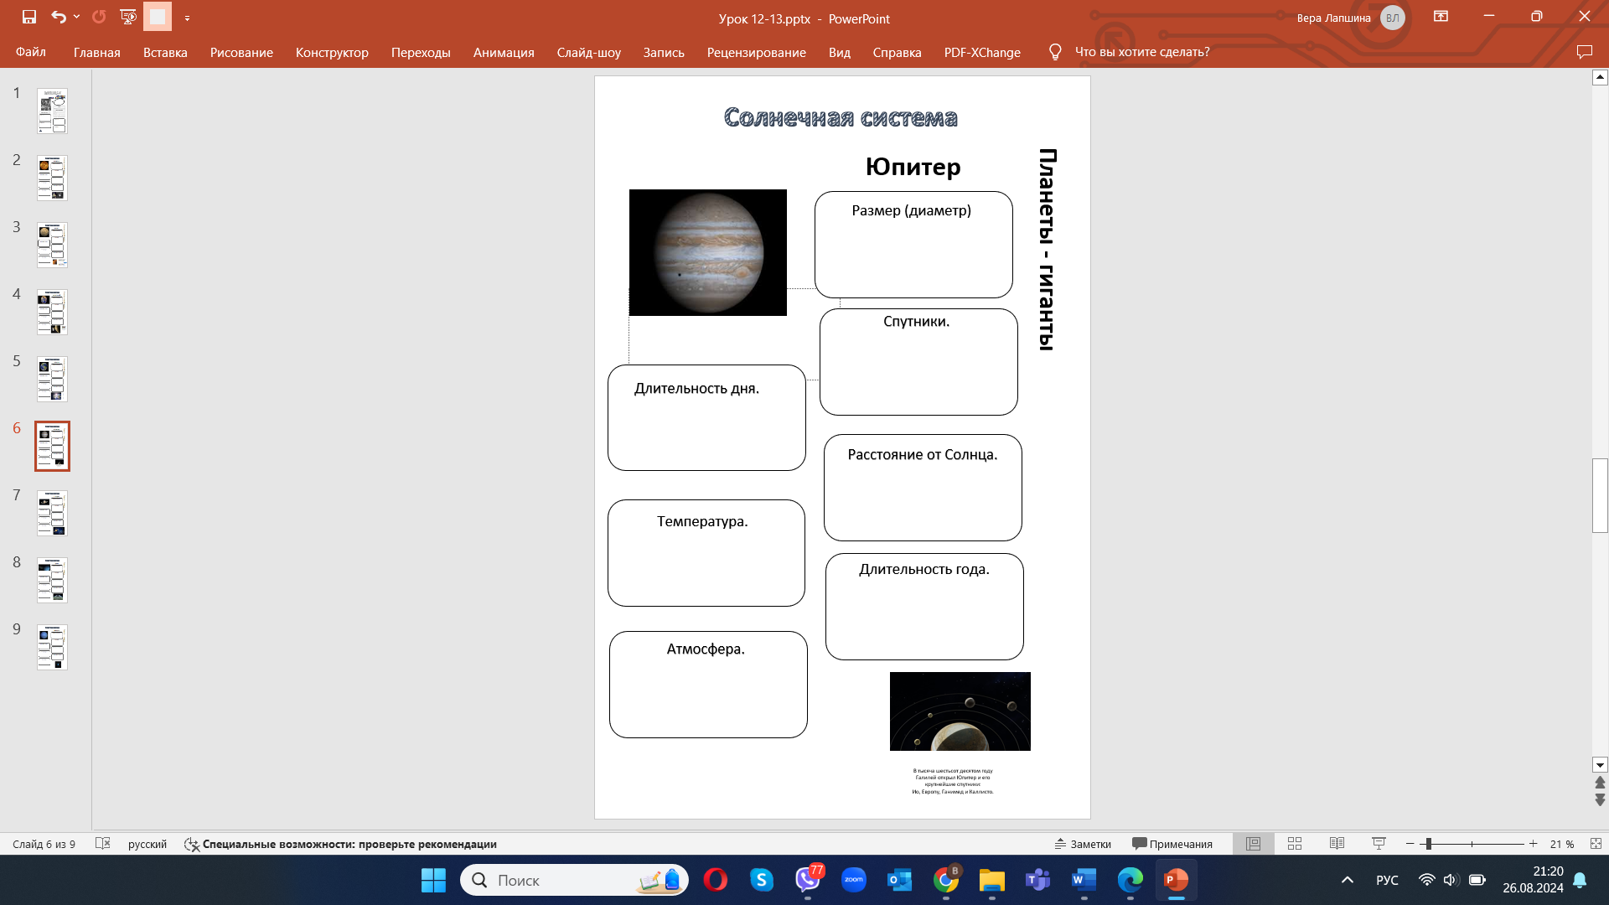Switch to Reading view icon

[1337, 844]
